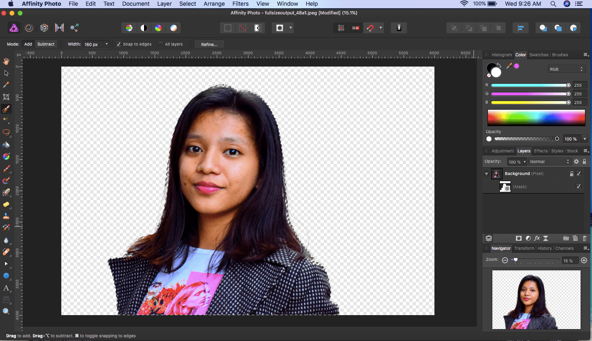Select the Hand (View) tool
This screenshot has width=592, height=341.
[x=6, y=61]
